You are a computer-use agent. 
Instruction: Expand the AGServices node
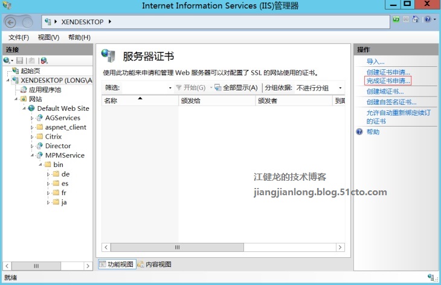pyautogui.click(x=32, y=118)
